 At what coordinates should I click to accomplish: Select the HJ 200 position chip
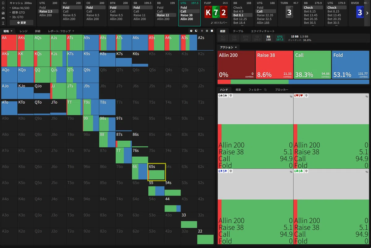tap(223, 38)
